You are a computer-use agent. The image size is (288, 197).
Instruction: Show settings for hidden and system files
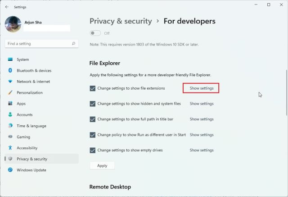coord(202,104)
